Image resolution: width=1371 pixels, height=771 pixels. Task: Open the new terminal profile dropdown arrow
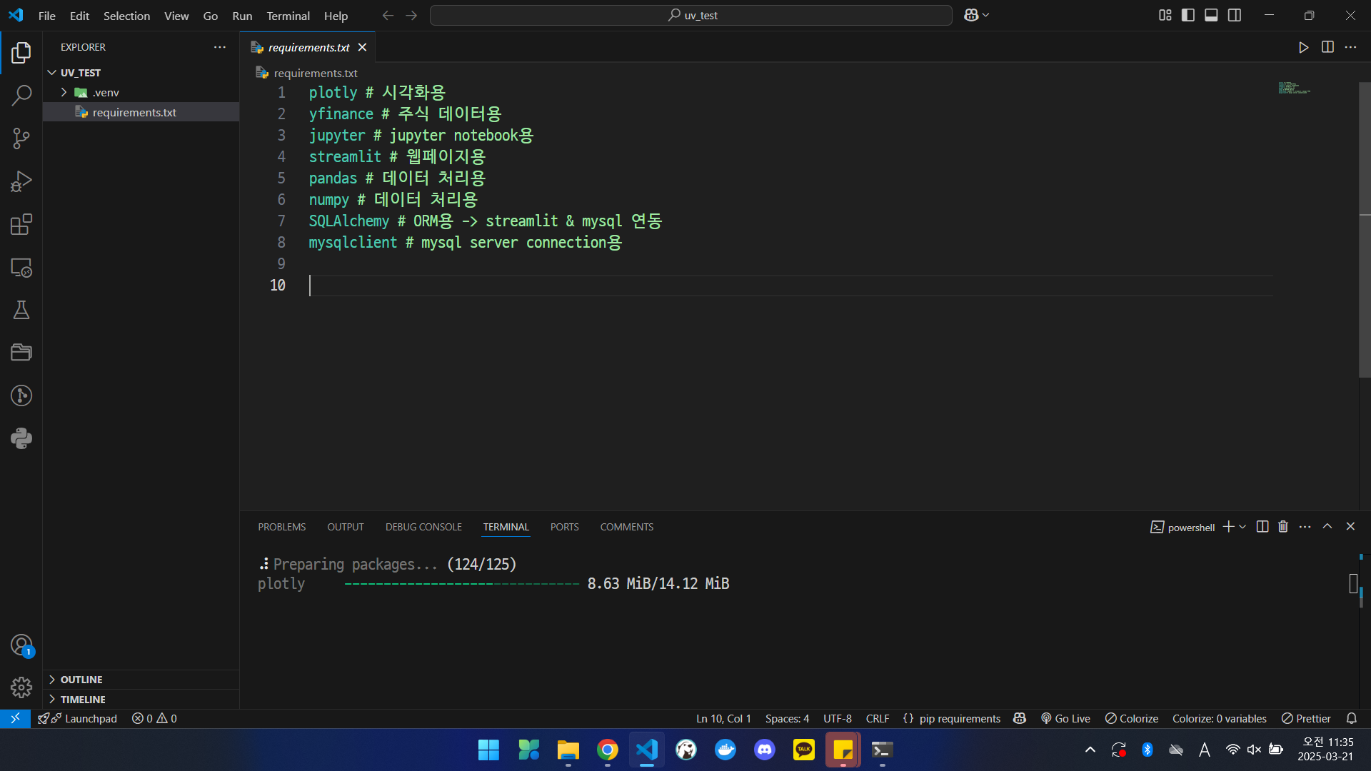[x=1243, y=527]
